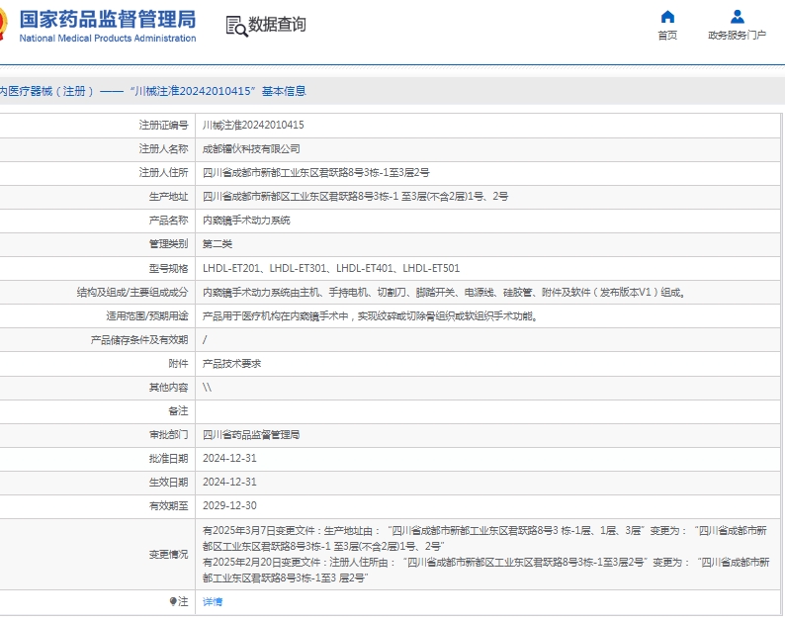Screen dimensions: 785x622
Task: Click the 数据查询 search document icon
Action: [236, 26]
